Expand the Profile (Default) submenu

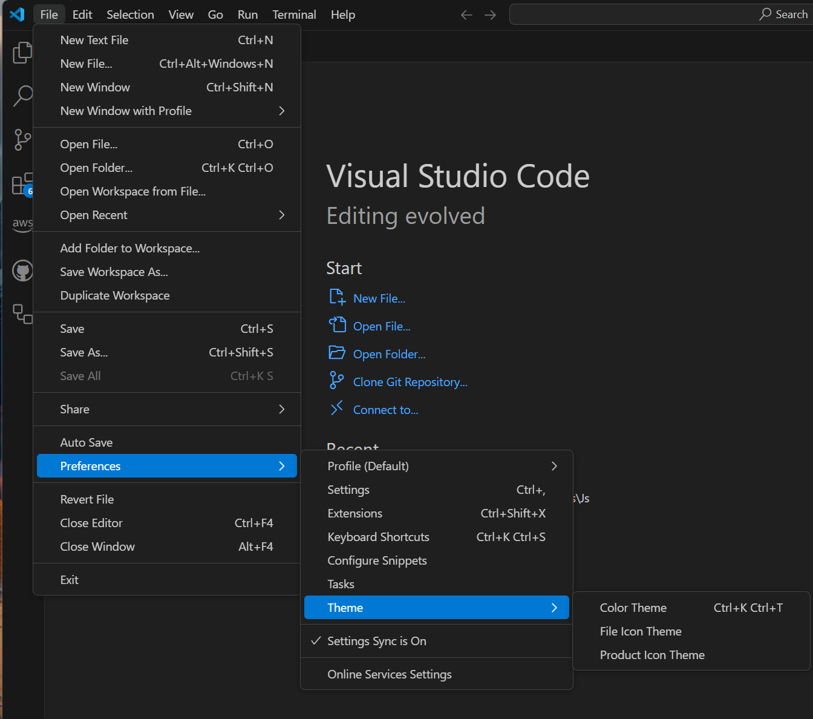pyautogui.click(x=367, y=466)
